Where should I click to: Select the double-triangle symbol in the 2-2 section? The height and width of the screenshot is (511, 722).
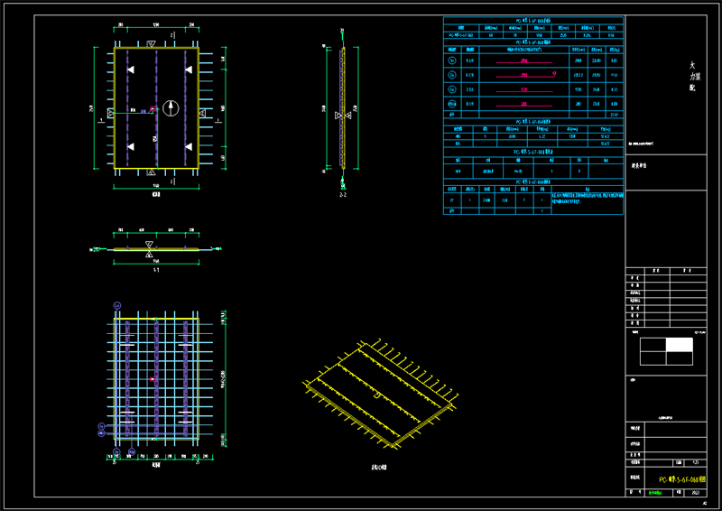pos(343,116)
